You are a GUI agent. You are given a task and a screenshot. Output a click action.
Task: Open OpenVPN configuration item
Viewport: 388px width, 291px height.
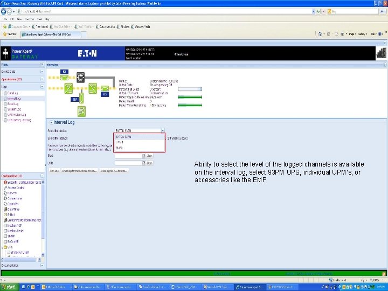pyautogui.click(x=11, y=204)
